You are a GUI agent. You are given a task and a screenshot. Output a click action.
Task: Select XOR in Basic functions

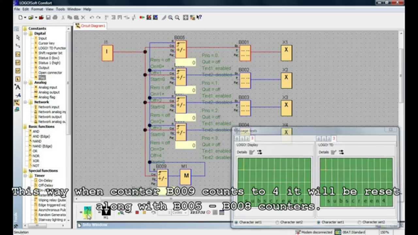click(36, 161)
